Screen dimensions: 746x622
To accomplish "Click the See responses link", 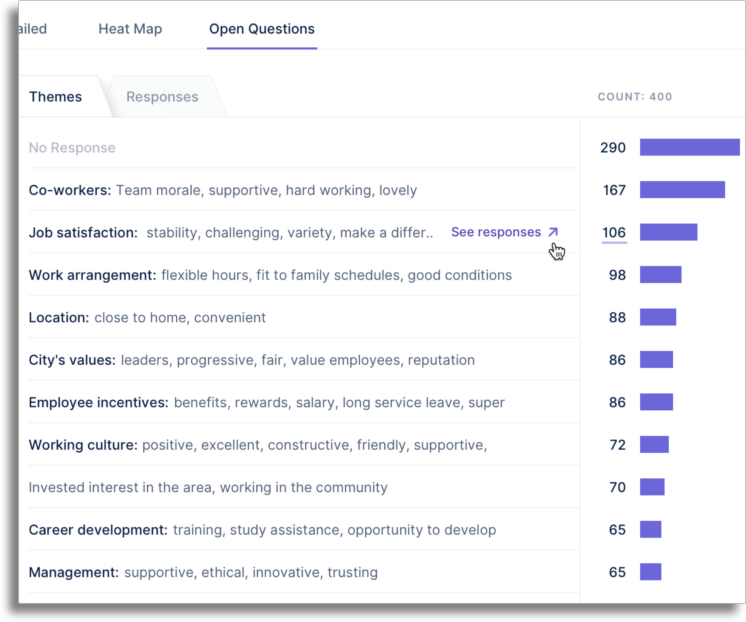I will 496,232.
